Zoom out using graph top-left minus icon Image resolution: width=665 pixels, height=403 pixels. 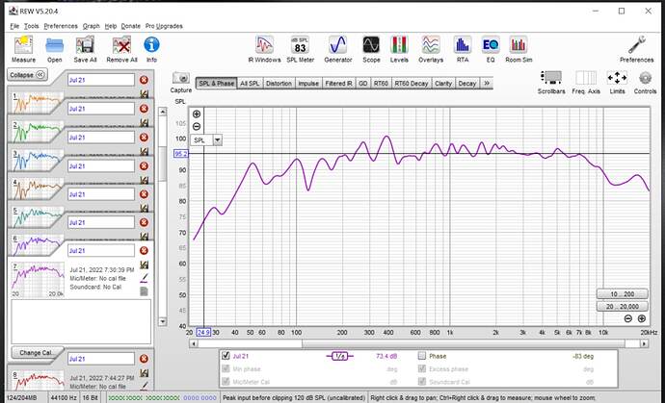(x=197, y=126)
